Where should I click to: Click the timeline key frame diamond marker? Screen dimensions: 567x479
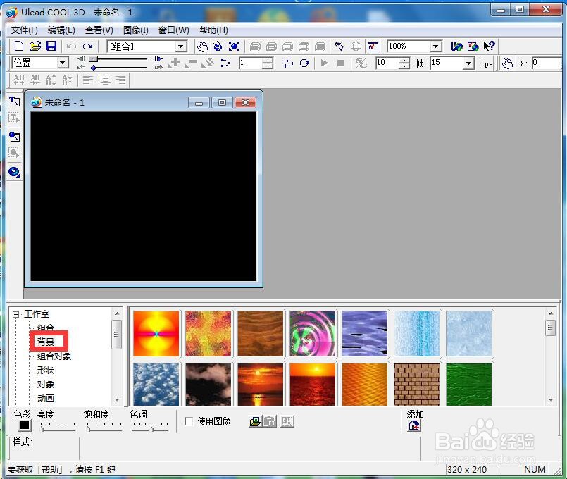click(x=93, y=68)
